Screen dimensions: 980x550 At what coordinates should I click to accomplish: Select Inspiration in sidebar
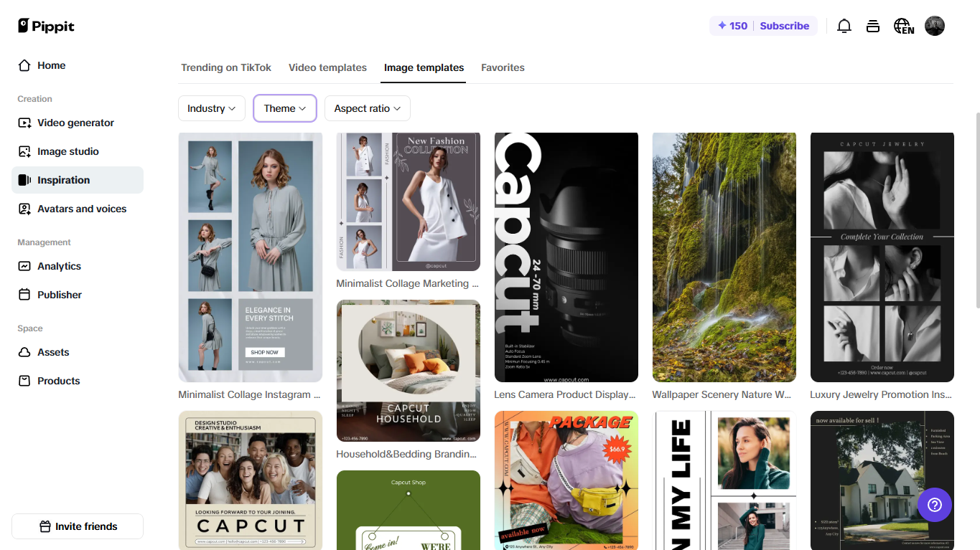coord(78,180)
